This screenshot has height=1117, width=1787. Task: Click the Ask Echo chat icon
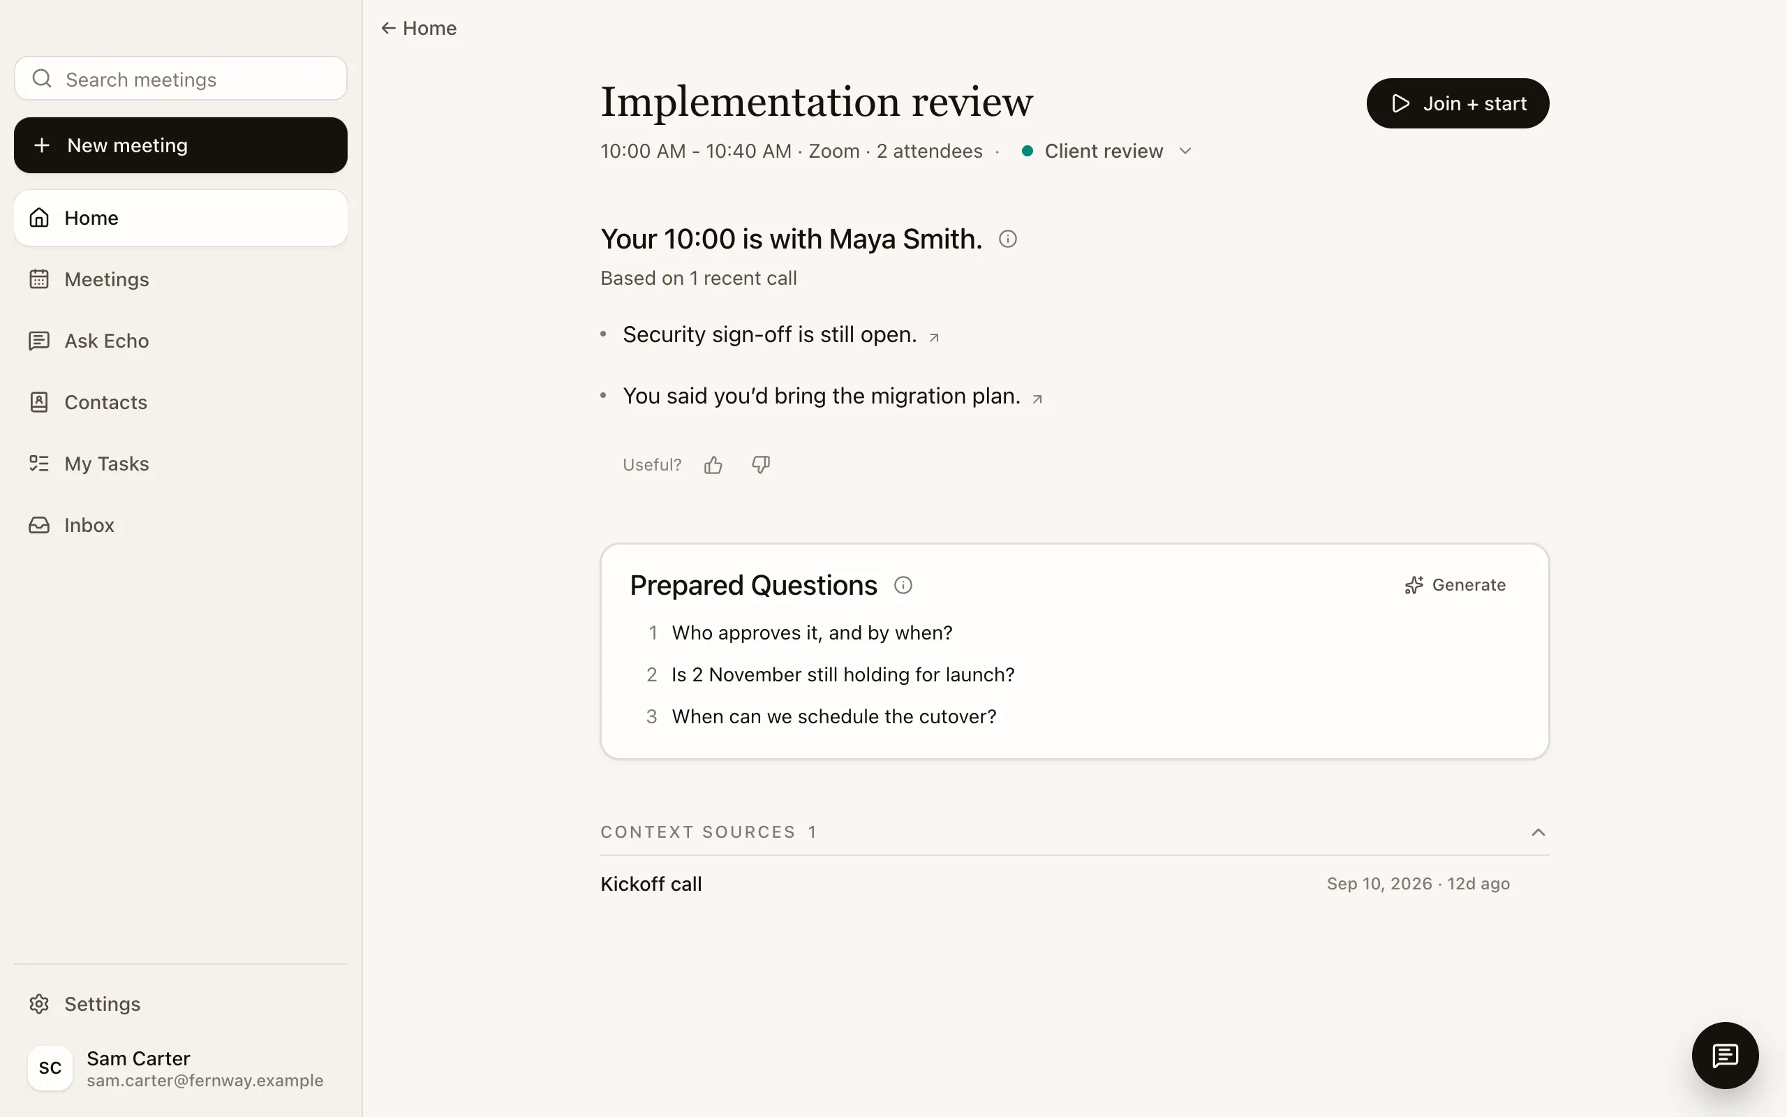tap(39, 341)
